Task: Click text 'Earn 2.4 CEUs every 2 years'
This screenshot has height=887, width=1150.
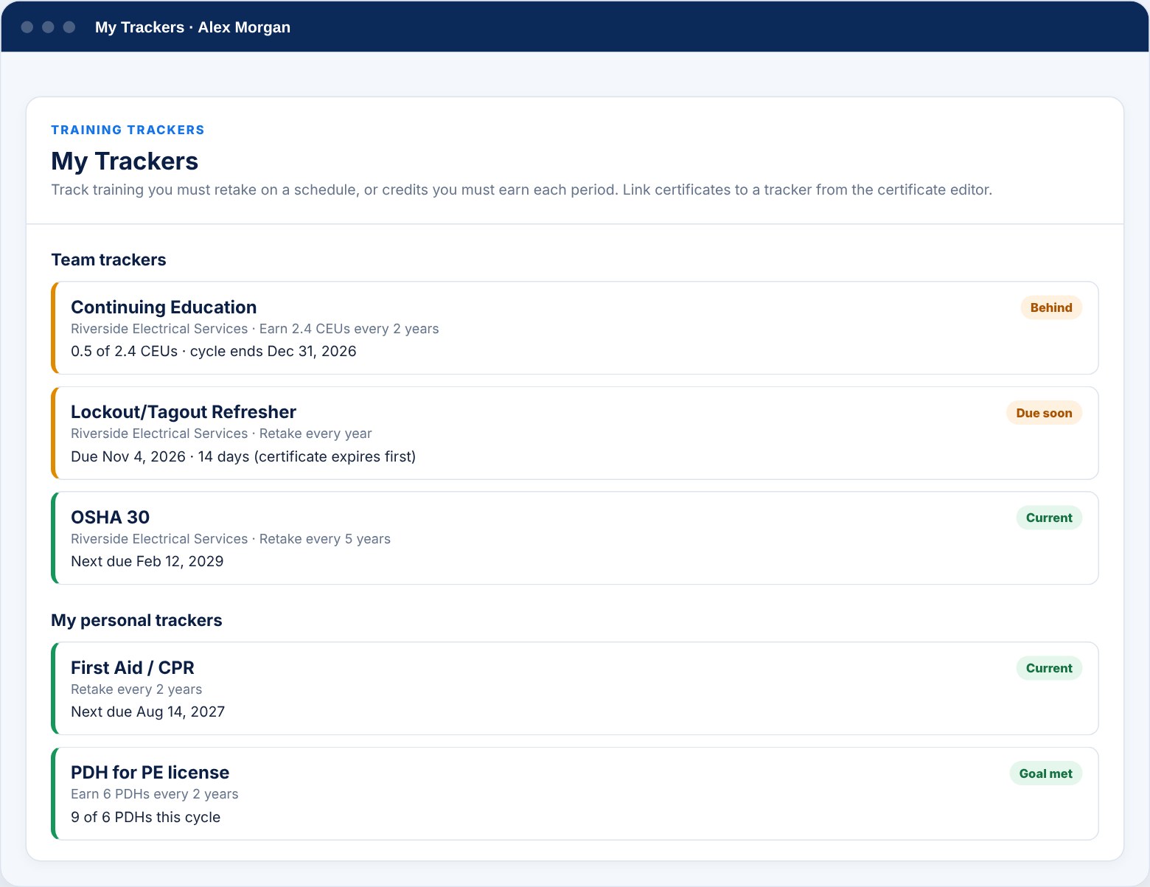Action: coord(349,329)
